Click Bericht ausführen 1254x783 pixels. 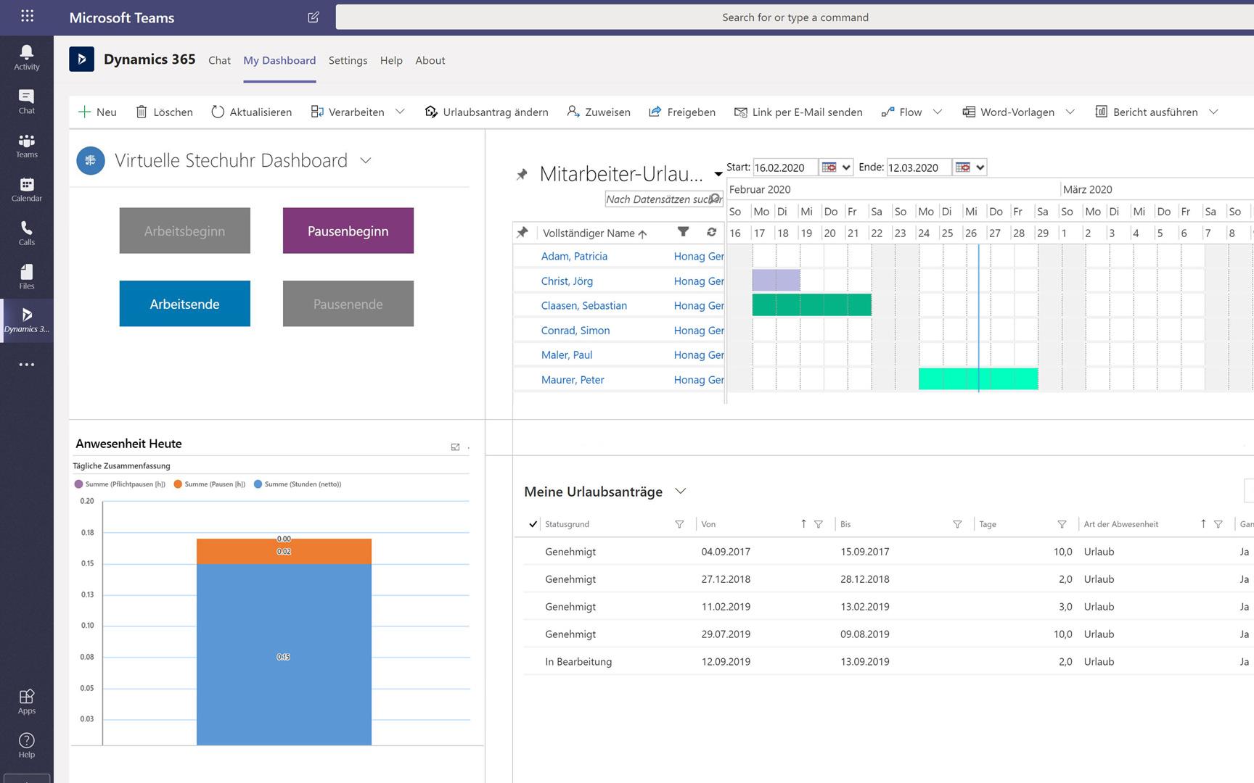tap(1147, 112)
